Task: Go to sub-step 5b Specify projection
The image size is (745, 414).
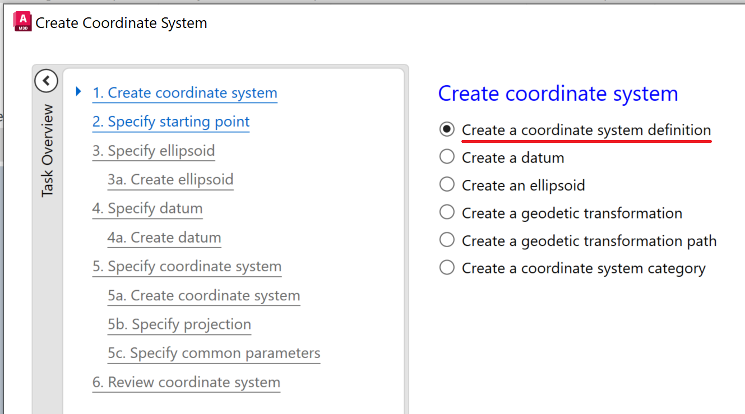Action: tap(179, 324)
